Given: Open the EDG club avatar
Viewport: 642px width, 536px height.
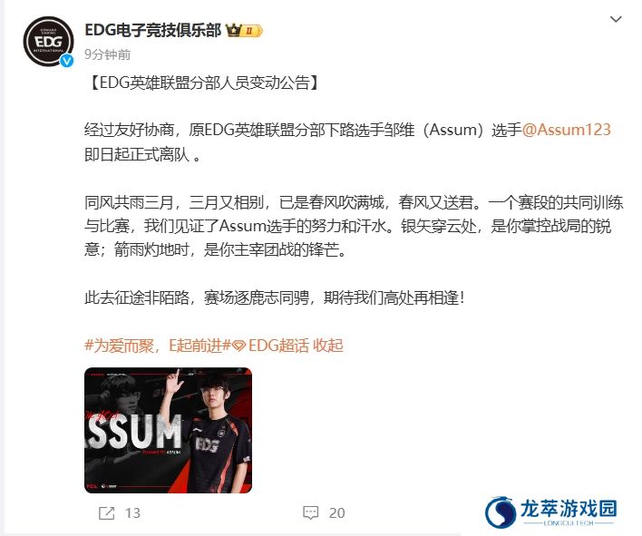Looking at the screenshot, I should pos(48,42).
